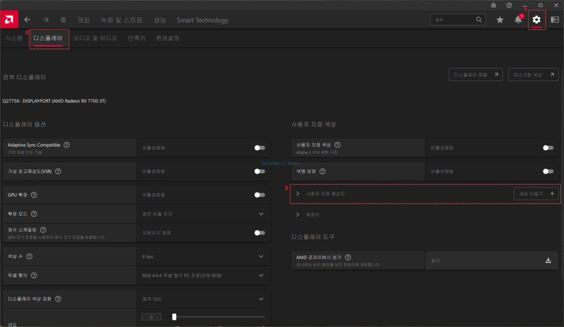
Task: Click the slider value box showing 0
Action: coord(151,317)
